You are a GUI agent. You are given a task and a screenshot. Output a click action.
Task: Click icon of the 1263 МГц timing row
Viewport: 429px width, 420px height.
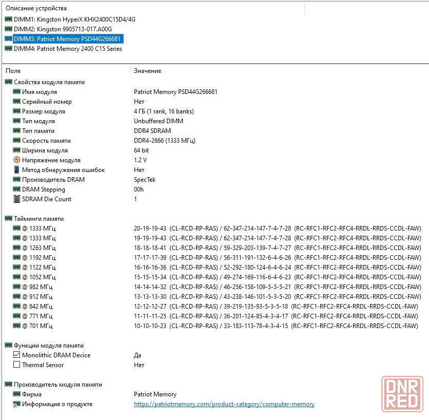(x=17, y=247)
